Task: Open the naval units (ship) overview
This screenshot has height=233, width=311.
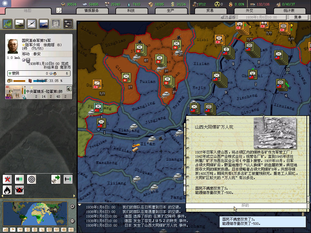Action: coord(44,24)
